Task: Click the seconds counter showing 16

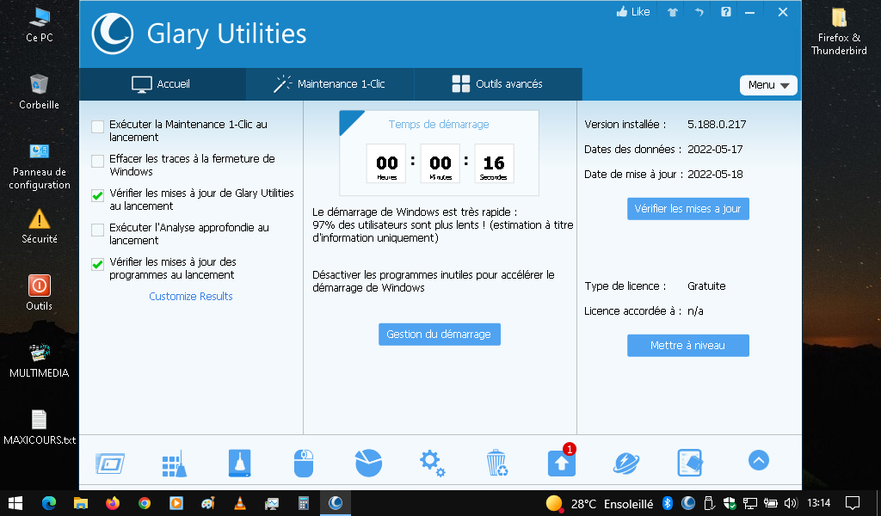Action: (494, 163)
